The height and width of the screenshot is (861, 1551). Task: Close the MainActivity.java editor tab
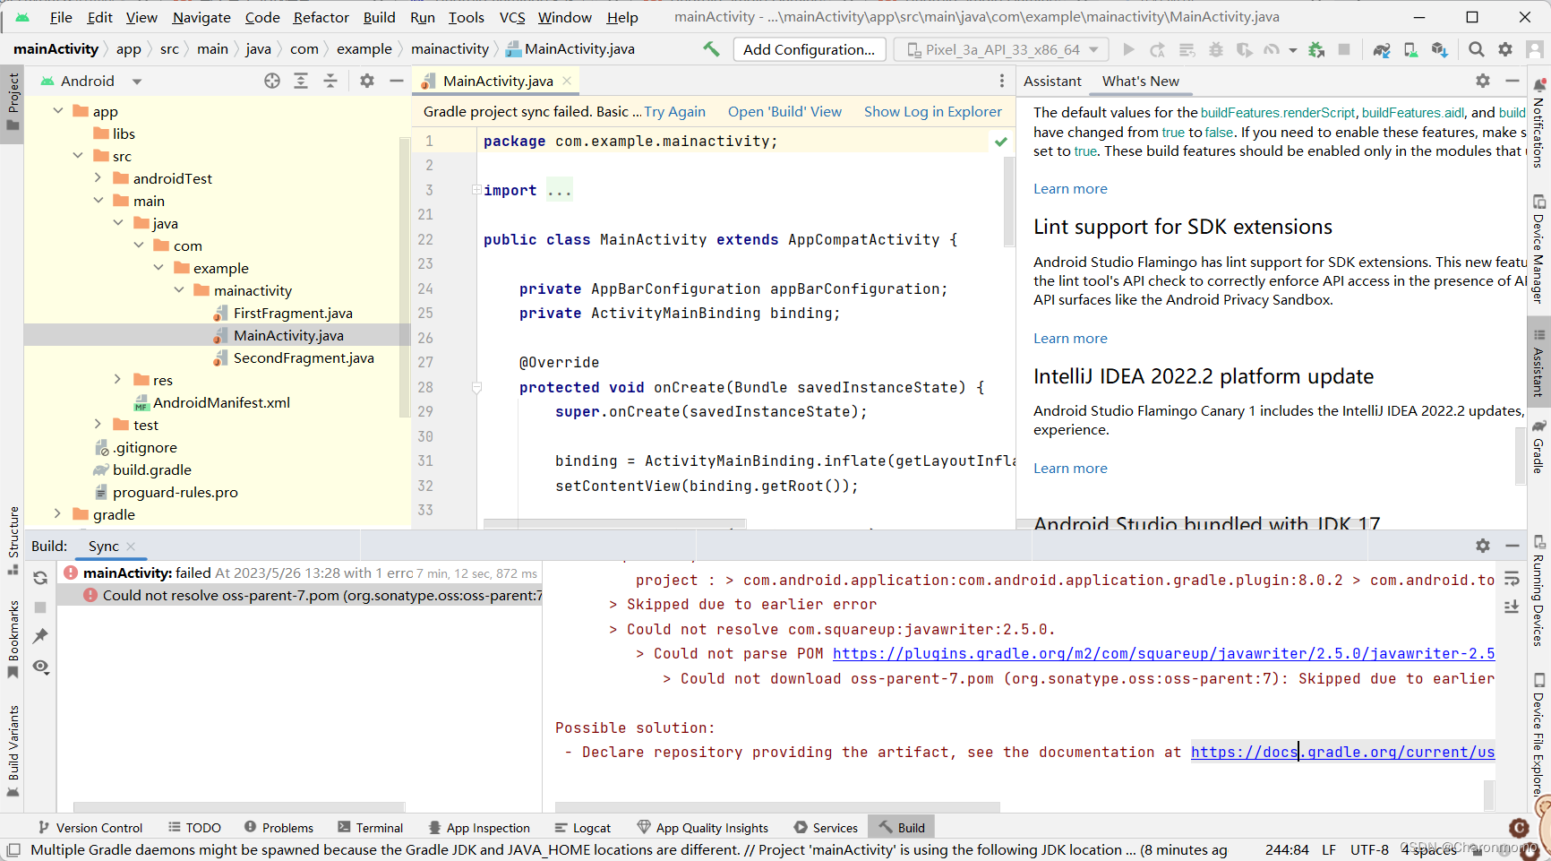coord(567,81)
